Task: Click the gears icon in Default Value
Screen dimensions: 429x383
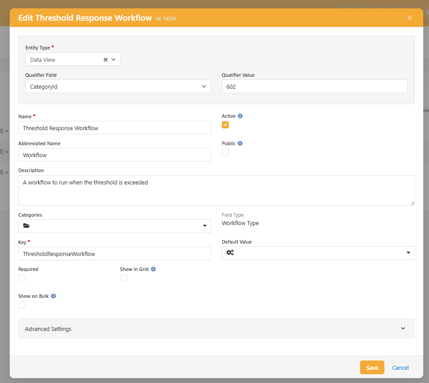Action: point(230,253)
